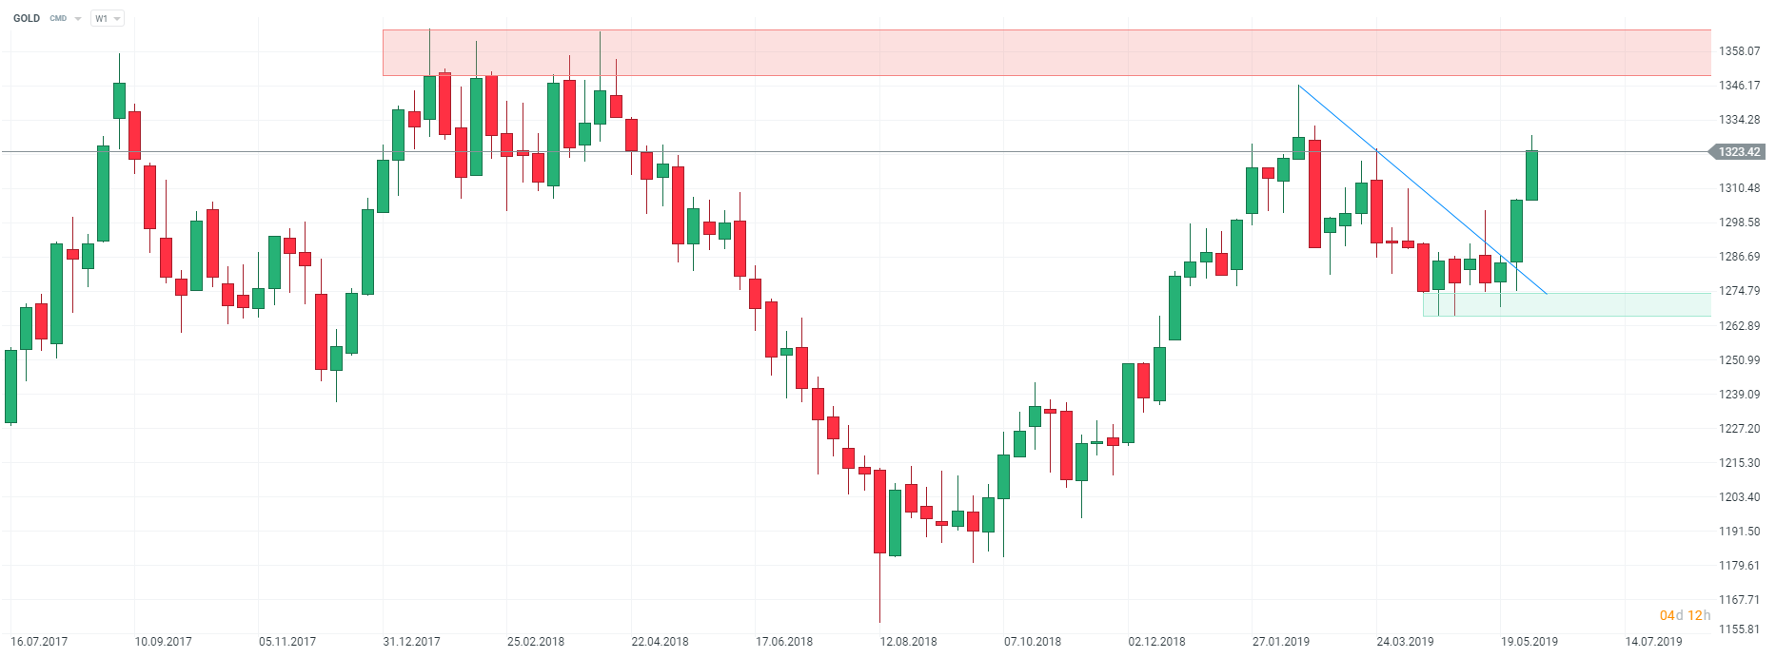This screenshot has height=658, width=1776.
Task: Click the 1250.99 price scale label
Action: [1739, 360]
